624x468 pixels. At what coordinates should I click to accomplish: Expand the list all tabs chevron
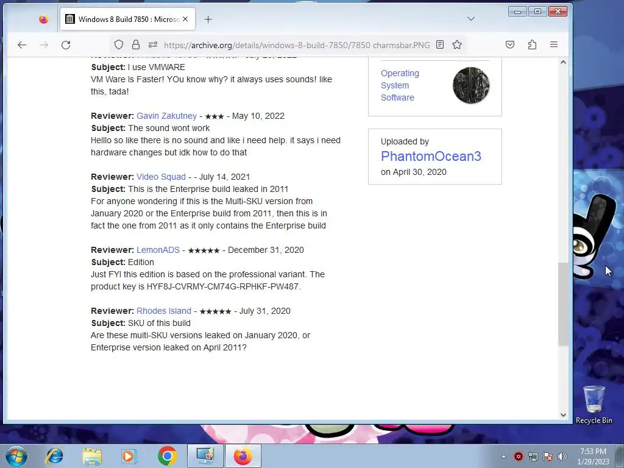(471, 19)
